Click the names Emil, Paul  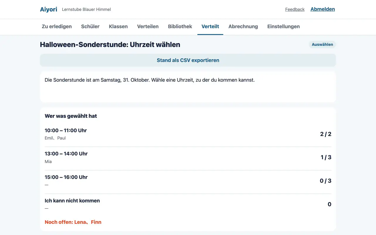tap(55, 138)
